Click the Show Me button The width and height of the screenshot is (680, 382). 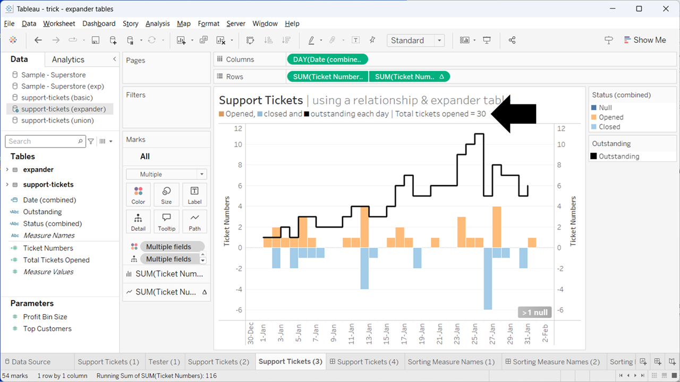(x=645, y=40)
